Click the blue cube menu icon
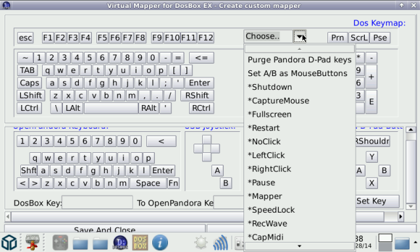 9,243
